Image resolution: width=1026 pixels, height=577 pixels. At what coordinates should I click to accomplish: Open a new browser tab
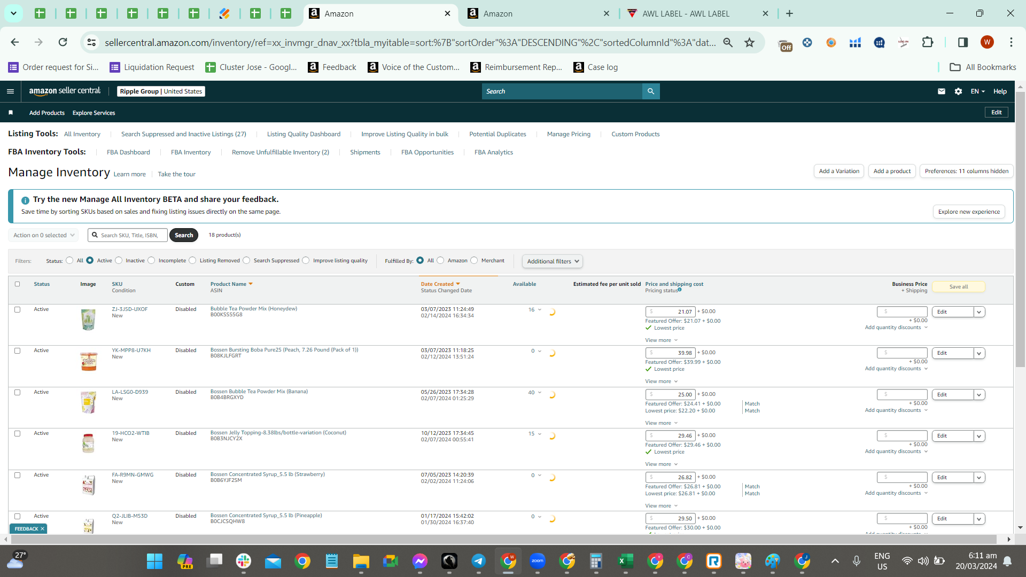789,13
